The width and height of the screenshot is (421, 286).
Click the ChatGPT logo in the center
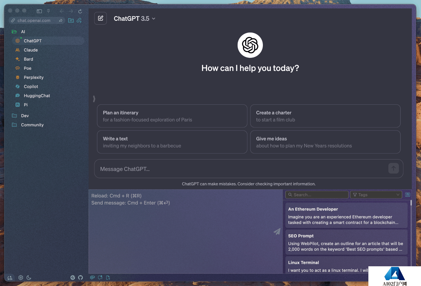[x=250, y=45]
